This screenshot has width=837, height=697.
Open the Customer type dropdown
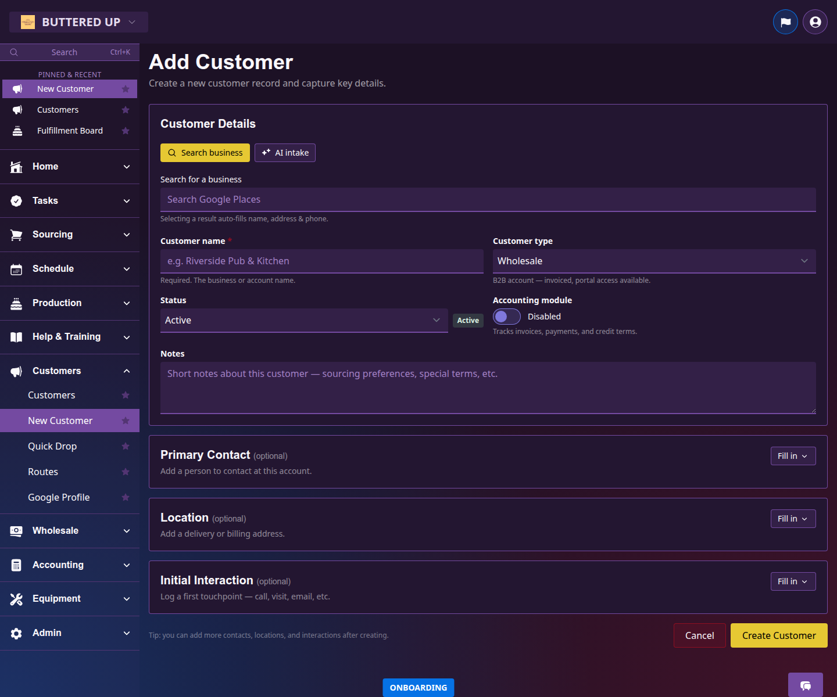click(x=654, y=261)
